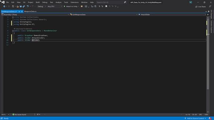Click the using UnityEngine.UI line

(x=24, y=24)
